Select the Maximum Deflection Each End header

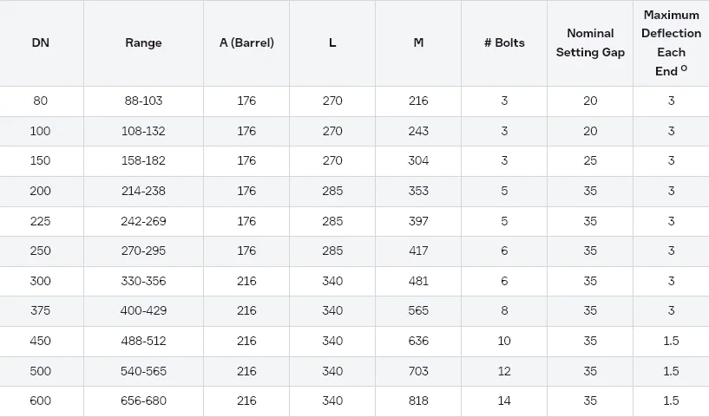[x=671, y=43]
